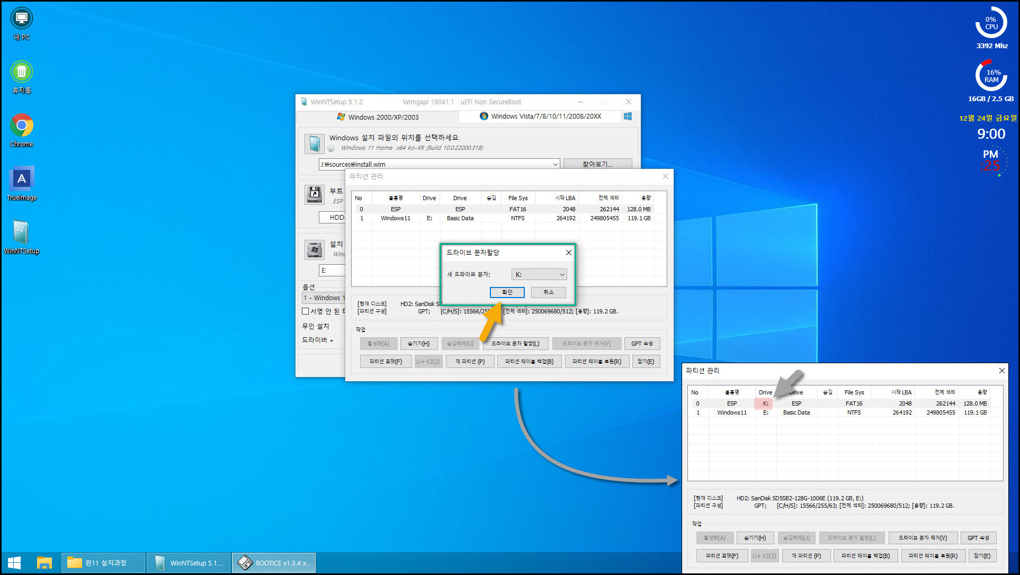Image resolution: width=1020 pixels, height=575 pixels.
Task: Click the 찾아보기... browse button
Action: tap(597, 164)
